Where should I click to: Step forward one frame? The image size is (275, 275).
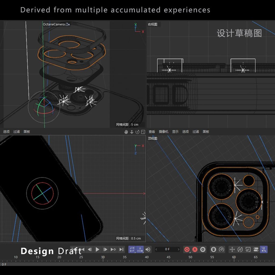point(105,249)
